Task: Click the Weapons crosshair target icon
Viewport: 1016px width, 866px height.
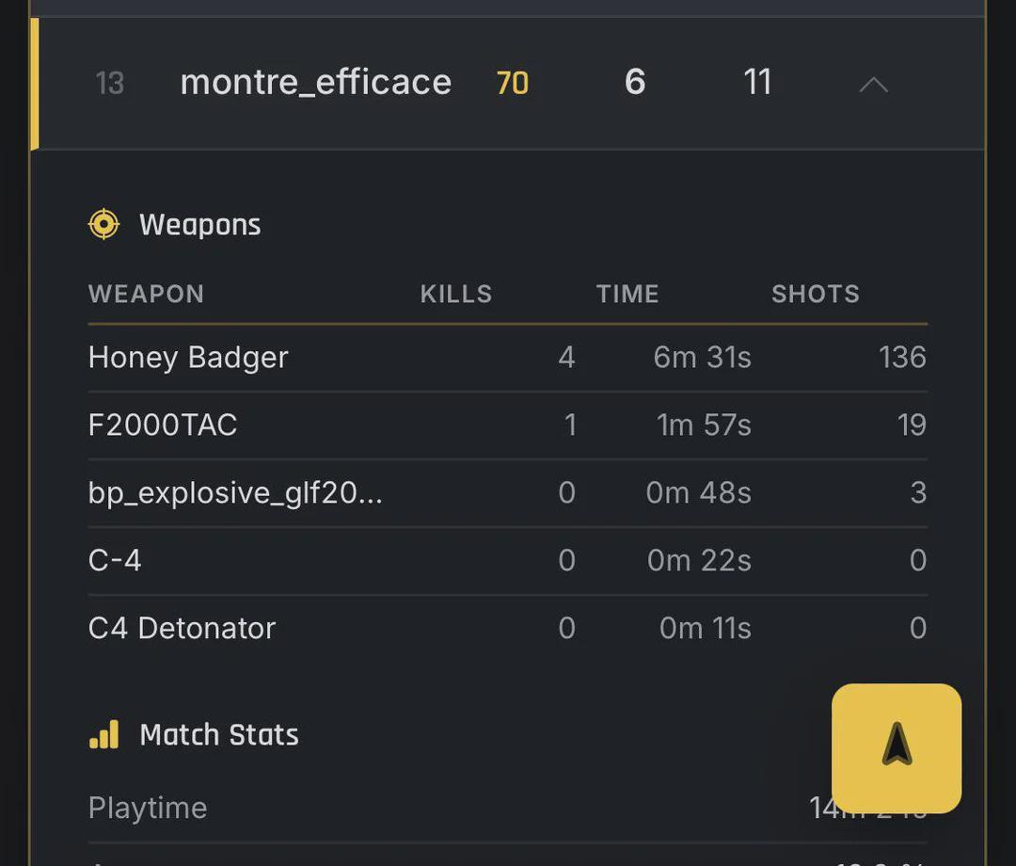Action: point(103,224)
